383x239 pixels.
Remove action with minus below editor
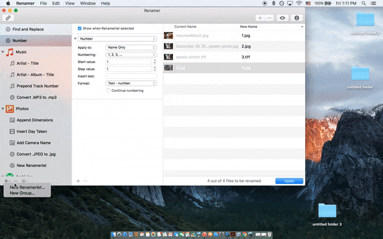coord(86,181)
